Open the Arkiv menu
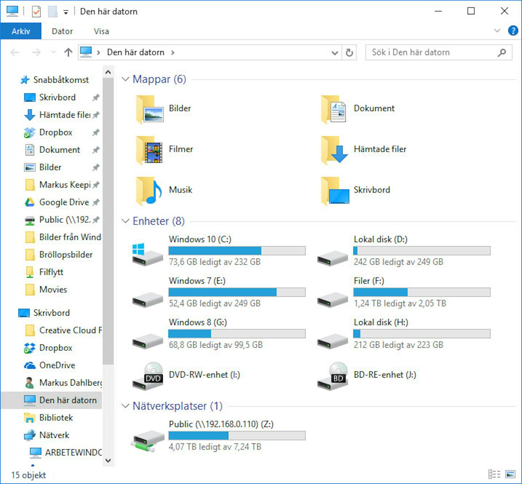 pos(21,31)
